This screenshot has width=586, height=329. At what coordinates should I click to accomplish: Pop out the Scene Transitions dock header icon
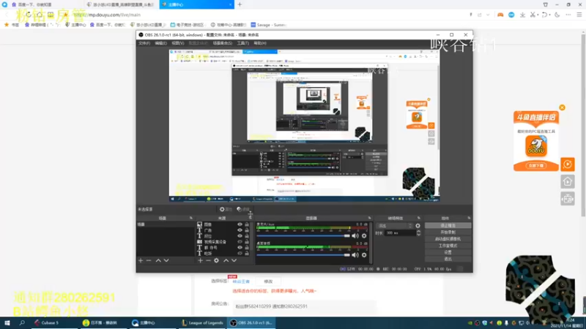click(x=418, y=218)
